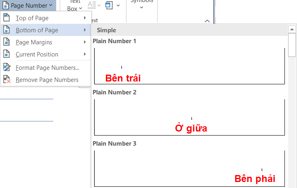Expand the Page Margins submenu arrow

85,42
